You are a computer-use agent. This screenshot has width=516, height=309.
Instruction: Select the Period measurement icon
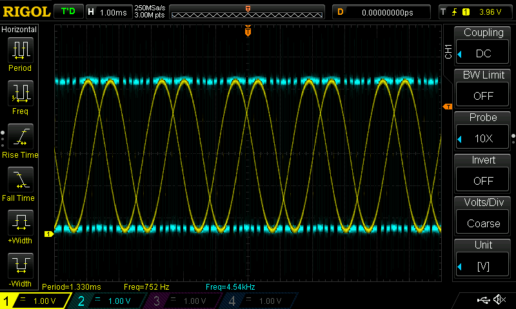coord(20,51)
